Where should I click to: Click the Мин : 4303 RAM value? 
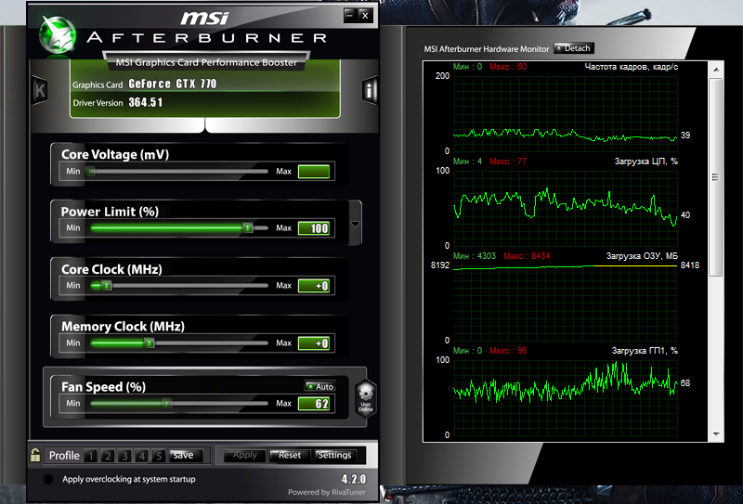[475, 256]
